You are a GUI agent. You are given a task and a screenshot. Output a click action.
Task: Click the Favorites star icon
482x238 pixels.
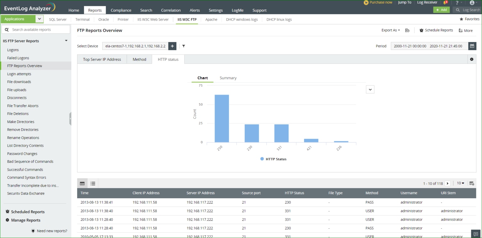[462, 19]
